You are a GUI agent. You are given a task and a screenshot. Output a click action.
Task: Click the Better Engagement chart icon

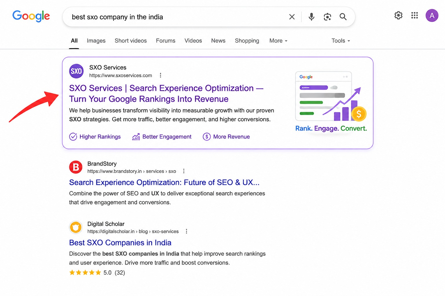tap(136, 136)
